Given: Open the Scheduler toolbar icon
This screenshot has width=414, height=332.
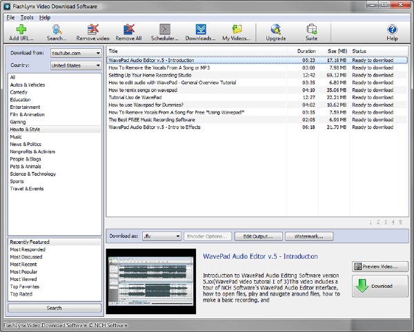Looking at the screenshot, I should (165, 29).
